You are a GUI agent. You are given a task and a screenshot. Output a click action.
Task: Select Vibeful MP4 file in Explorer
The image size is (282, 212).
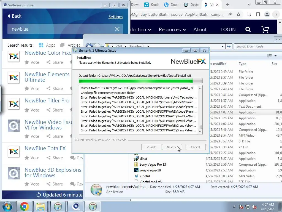145,176
